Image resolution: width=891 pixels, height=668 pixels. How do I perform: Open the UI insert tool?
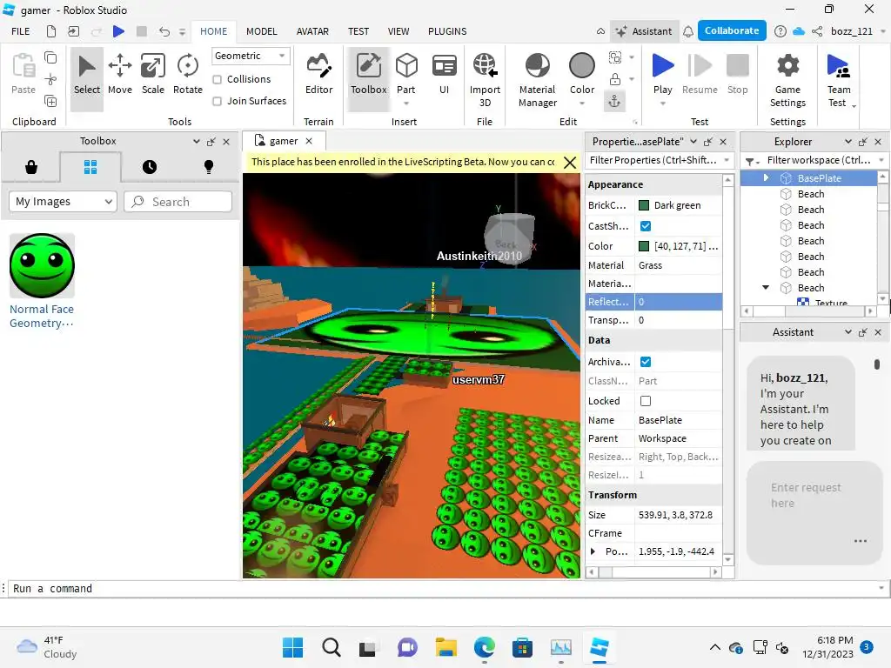click(444, 75)
